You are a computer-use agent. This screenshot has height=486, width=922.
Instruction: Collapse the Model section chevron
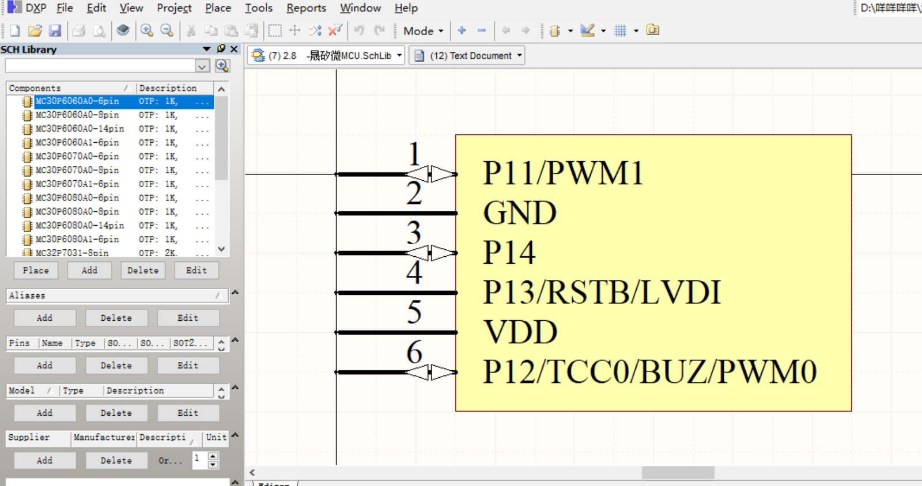(x=235, y=388)
